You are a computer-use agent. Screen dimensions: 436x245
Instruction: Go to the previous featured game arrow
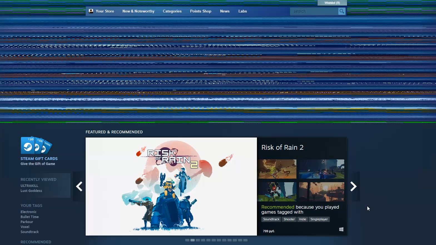pos(79,186)
